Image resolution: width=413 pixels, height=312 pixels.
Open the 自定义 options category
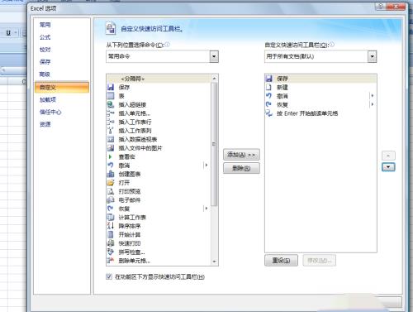pyautogui.click(x=62, y=87)
